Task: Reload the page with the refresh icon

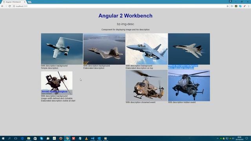Action: click(x=9, y=6)
